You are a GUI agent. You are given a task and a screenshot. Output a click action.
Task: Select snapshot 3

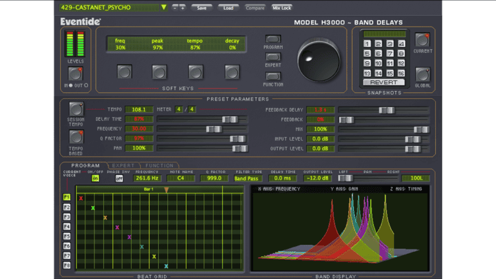tap(389, 44)
